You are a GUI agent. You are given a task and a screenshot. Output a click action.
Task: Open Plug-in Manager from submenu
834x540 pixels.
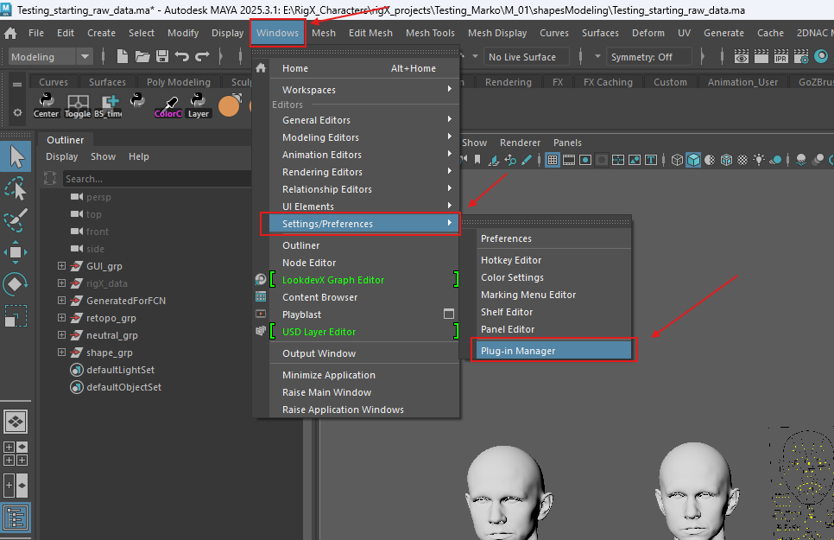click(x=518, y=351)
